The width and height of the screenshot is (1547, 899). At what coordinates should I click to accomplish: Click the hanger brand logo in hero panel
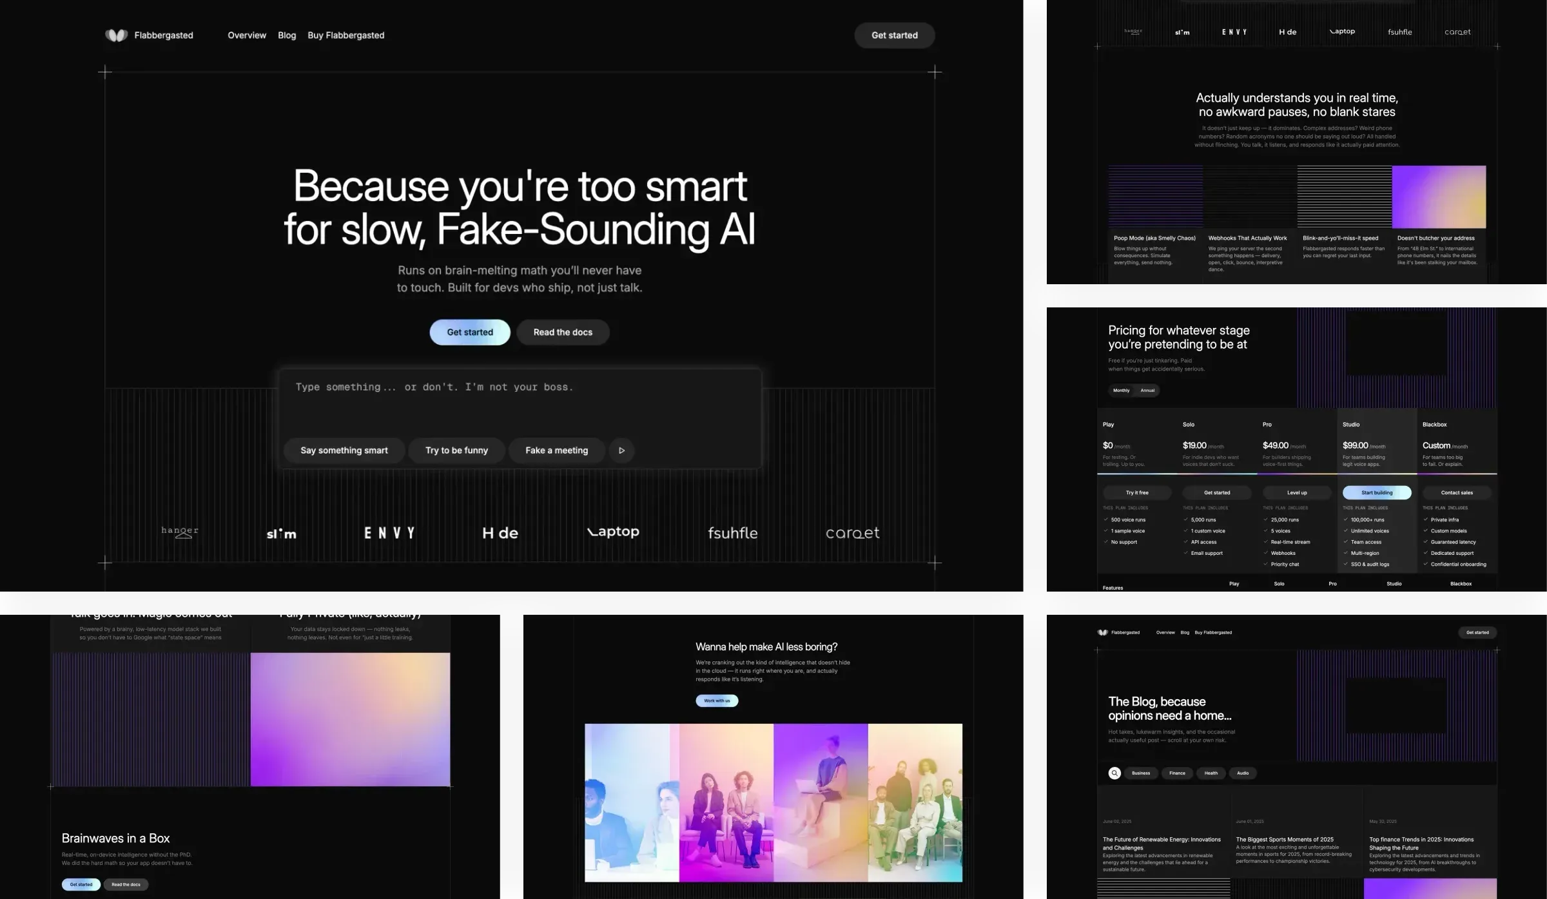pyautogui.click(x=180, y=532)
